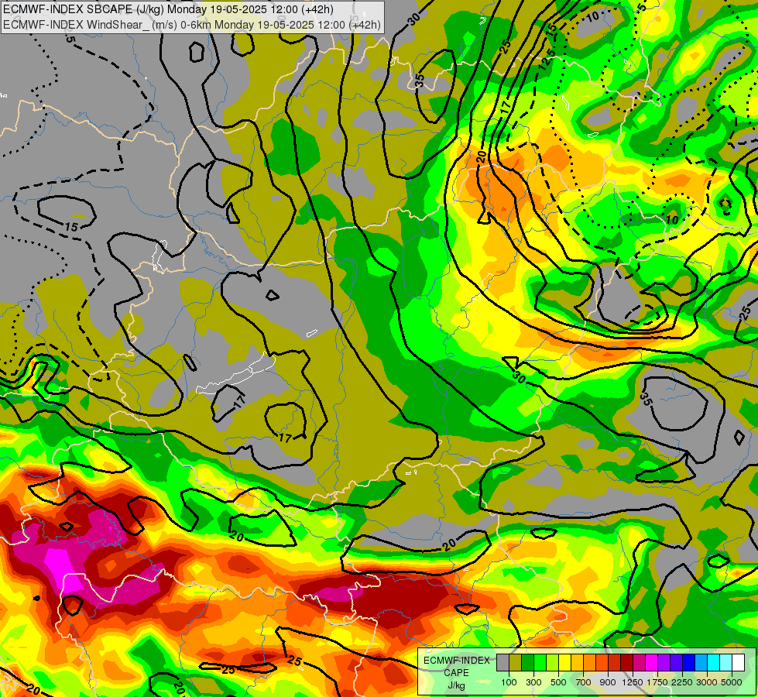The height and width of the screenshot is (697, 758).
Task: Click the dark red legend swatch
Action: tap(626, 663)
